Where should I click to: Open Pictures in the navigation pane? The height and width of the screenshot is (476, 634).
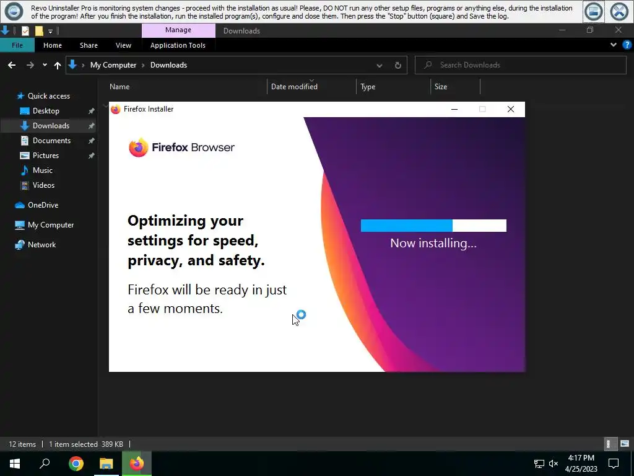(x=46, y=156)
